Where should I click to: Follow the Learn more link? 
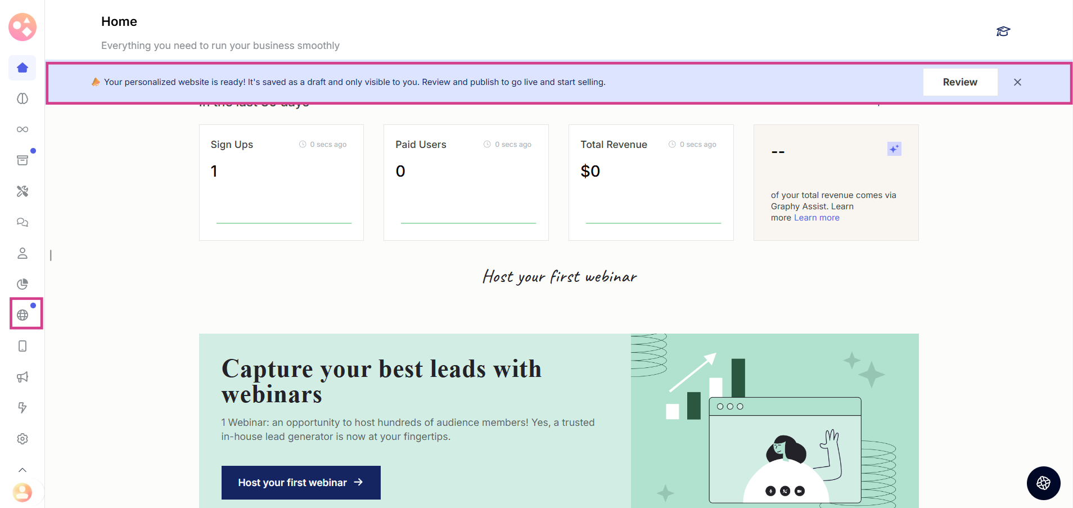click(817, 218)
